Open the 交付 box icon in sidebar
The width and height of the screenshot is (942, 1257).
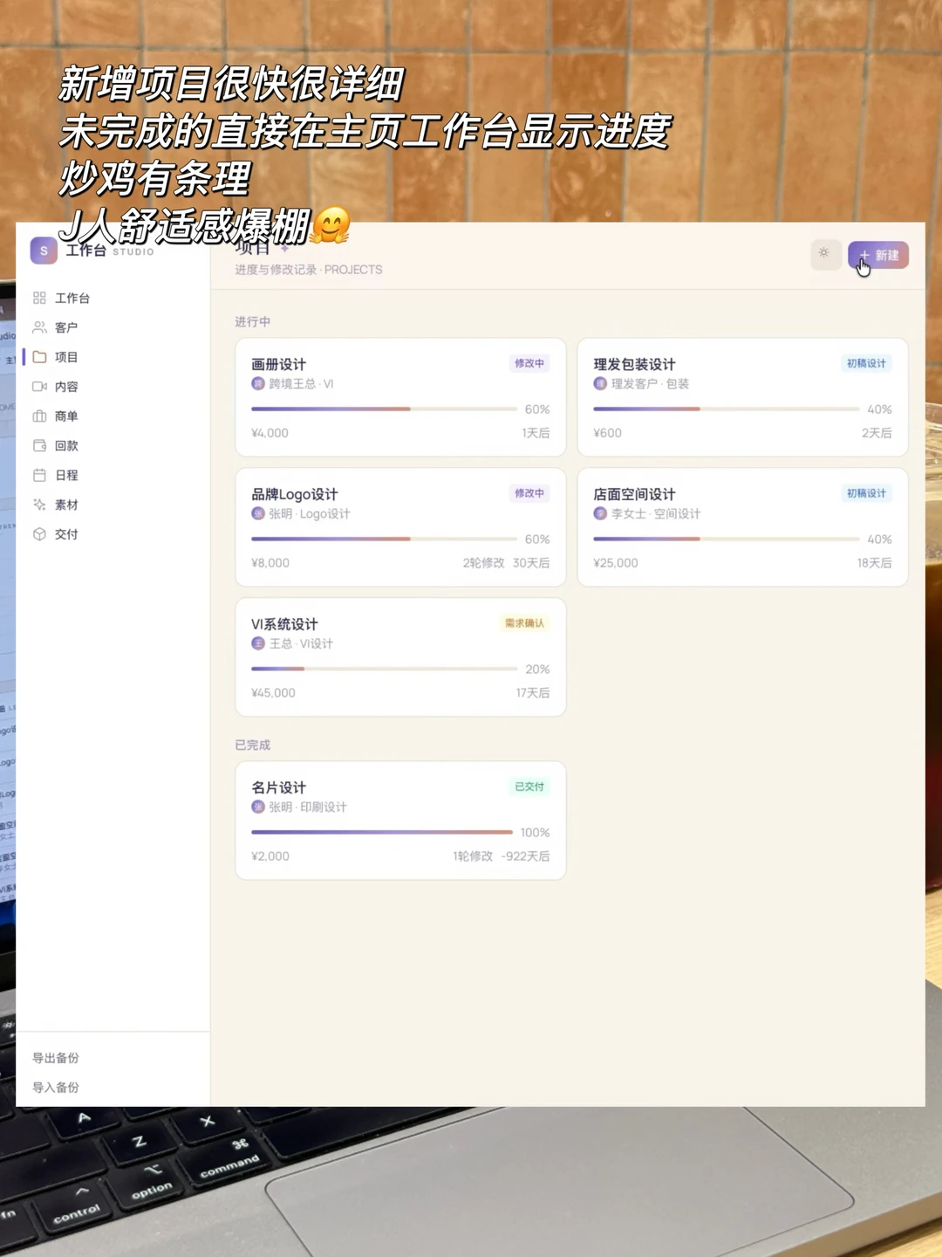(x=39, y=534)
